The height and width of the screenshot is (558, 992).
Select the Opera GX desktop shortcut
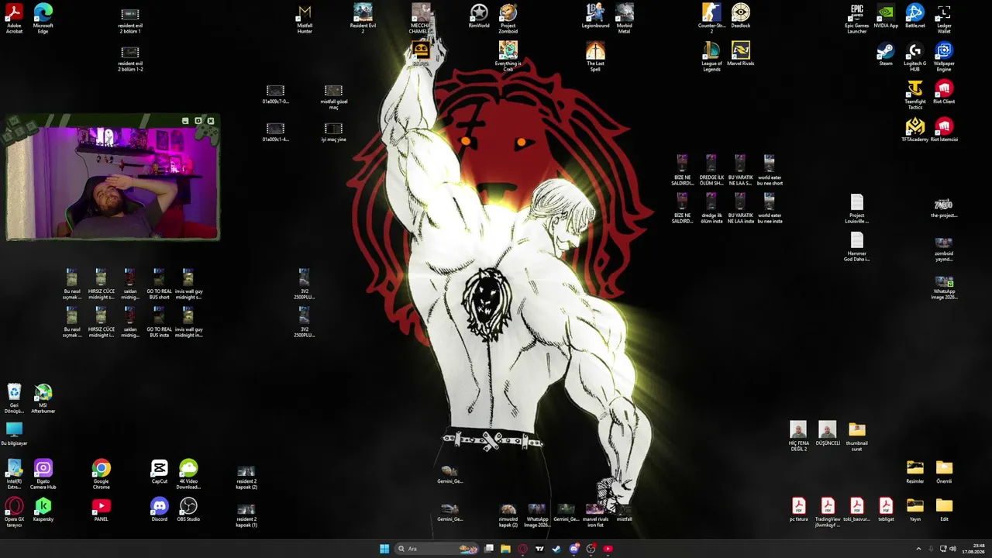pyautogui.click(x=14, y=512)
